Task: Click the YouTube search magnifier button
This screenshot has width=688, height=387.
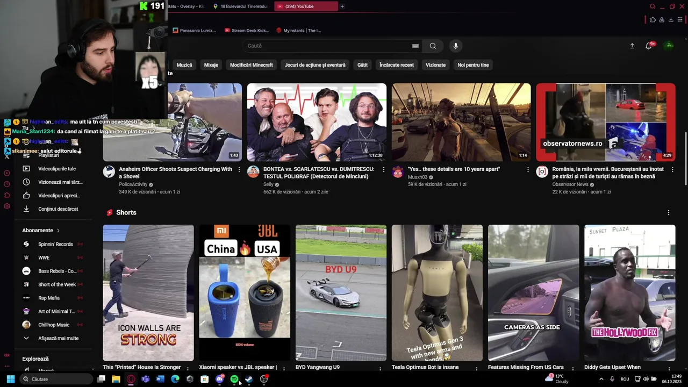Action: pos(433,46)
